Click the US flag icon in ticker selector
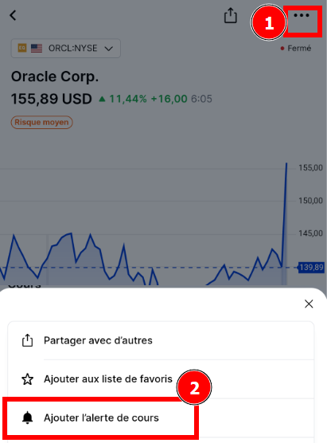This screenshot has width=327, height=443. click(37, 48)
